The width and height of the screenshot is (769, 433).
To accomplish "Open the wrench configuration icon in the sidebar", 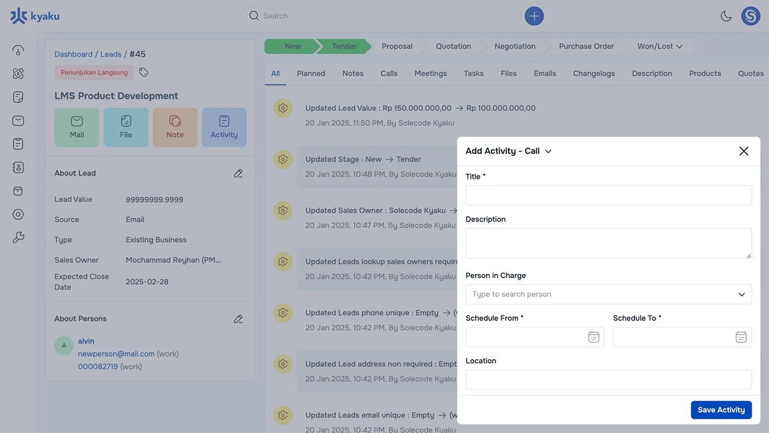I will click(x=18, y=238).
